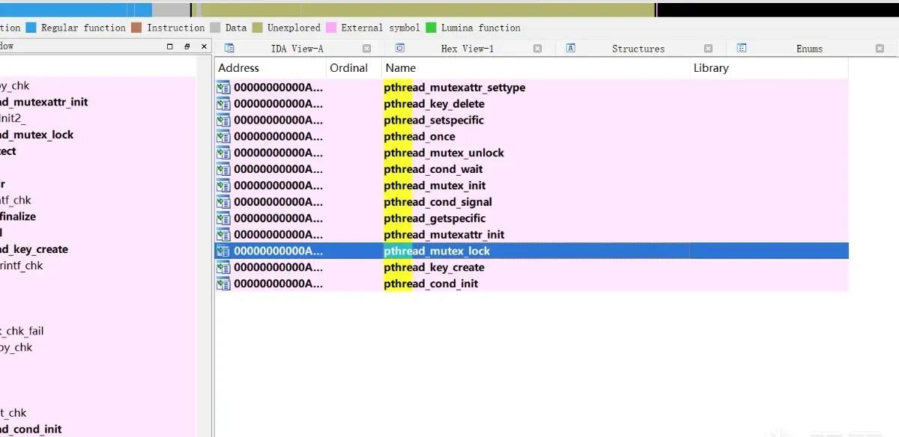Click the Unexplored color legend swatch
The height and width of the screenshot is (437, 899).
tap(257, 28)
